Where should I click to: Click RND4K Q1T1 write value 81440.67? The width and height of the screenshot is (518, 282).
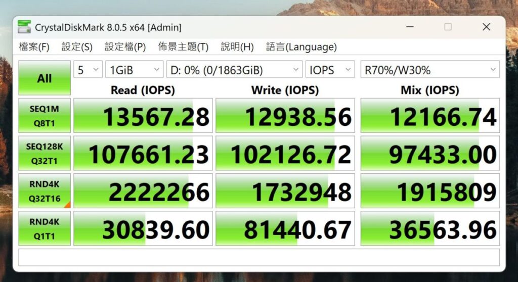285,228
